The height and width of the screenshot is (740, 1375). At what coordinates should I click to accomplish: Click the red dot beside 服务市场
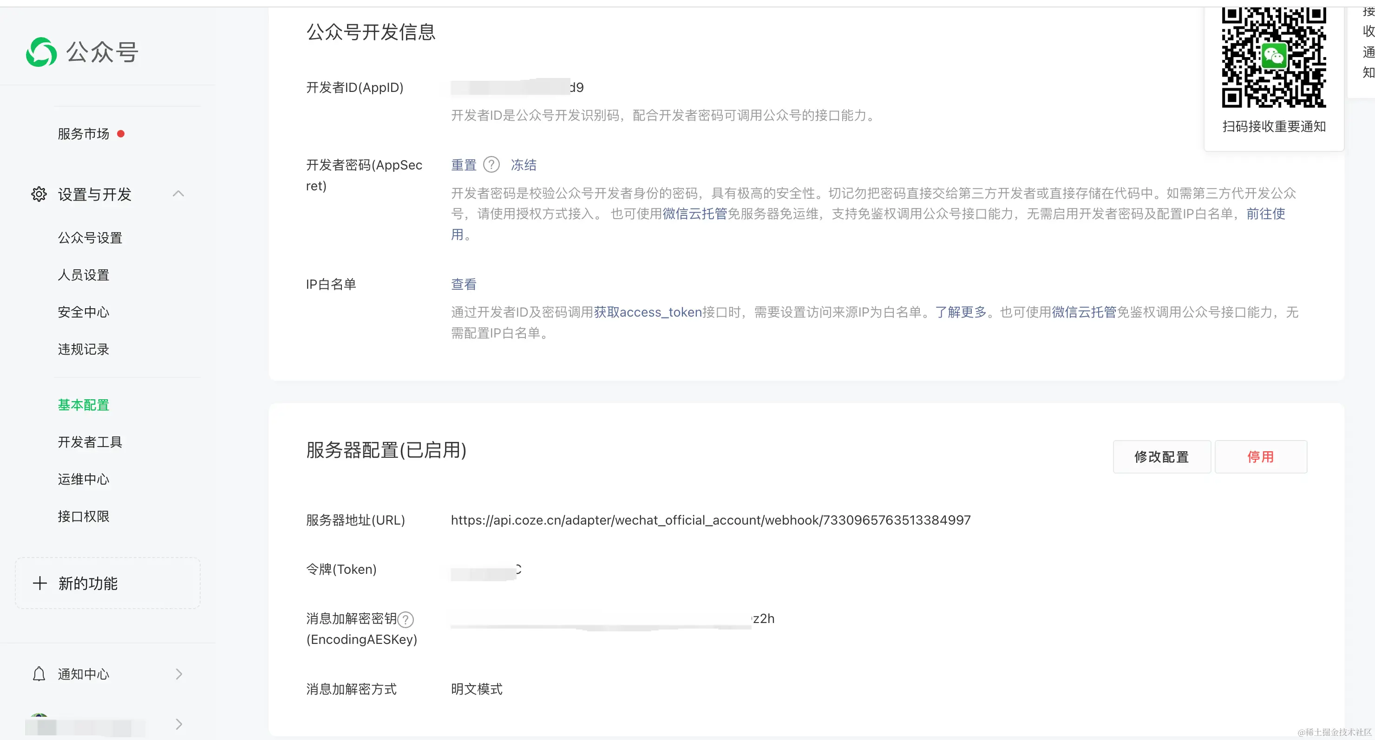(121, 134)
